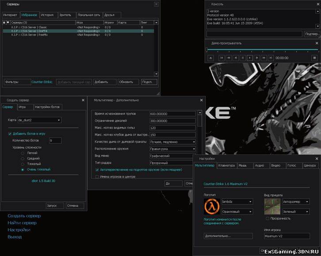Click 'Выход' main menu link
This screenshot has width=321, height=256.
(x=15, y=237)
